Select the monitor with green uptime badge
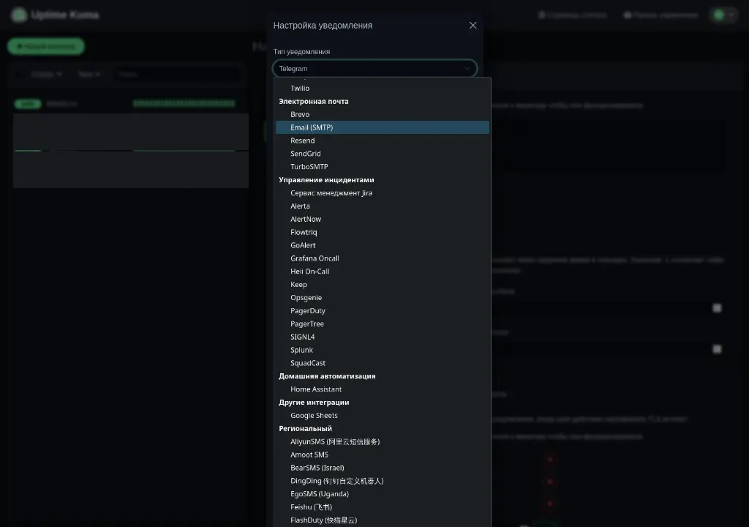Screen dimensions: 749x527 coord(131,104)
